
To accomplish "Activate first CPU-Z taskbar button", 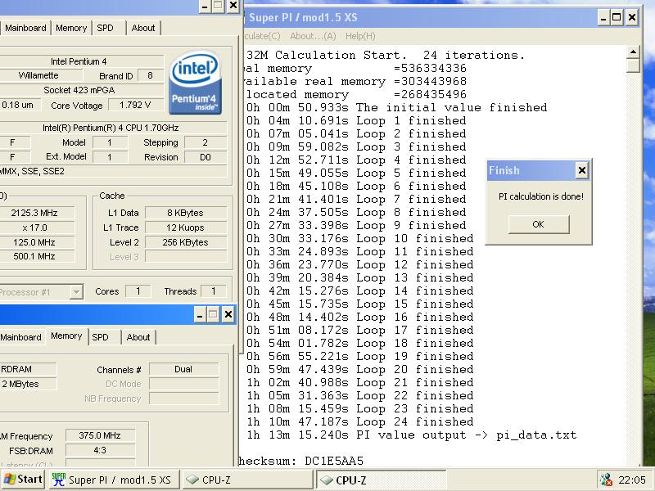I will (x=247, y=480).
